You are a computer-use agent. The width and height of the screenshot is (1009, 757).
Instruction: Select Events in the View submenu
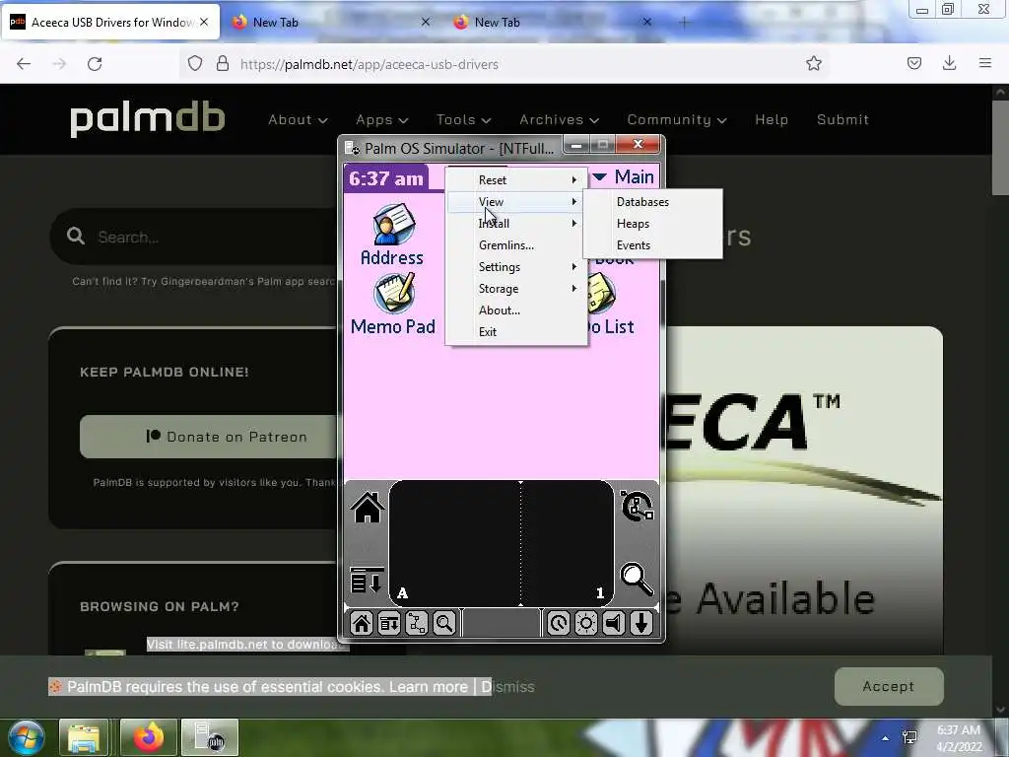pos(652,245)
